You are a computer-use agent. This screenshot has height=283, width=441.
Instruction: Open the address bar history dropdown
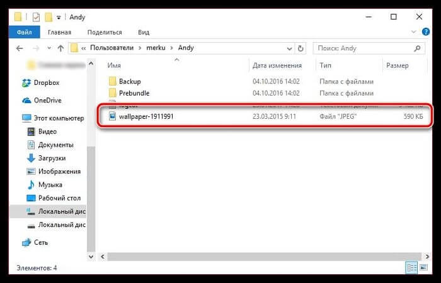(289, 48)
